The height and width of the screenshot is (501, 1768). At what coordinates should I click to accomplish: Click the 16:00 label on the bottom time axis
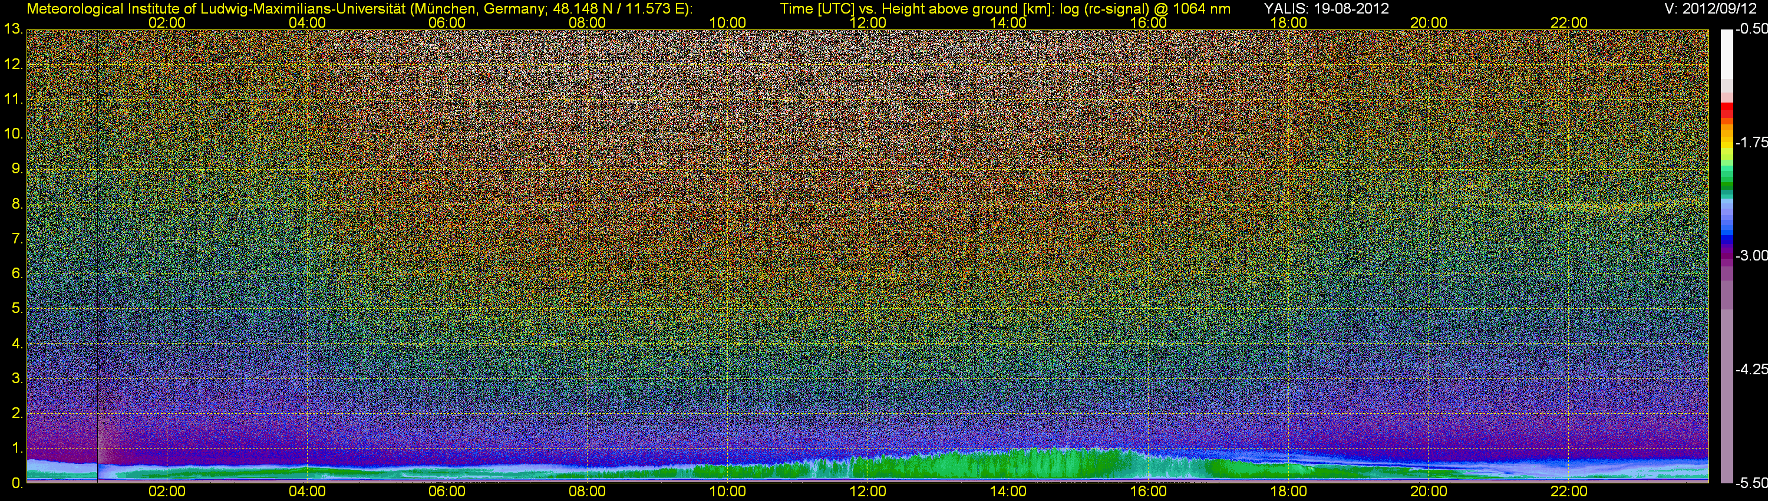click(1148, 492)
